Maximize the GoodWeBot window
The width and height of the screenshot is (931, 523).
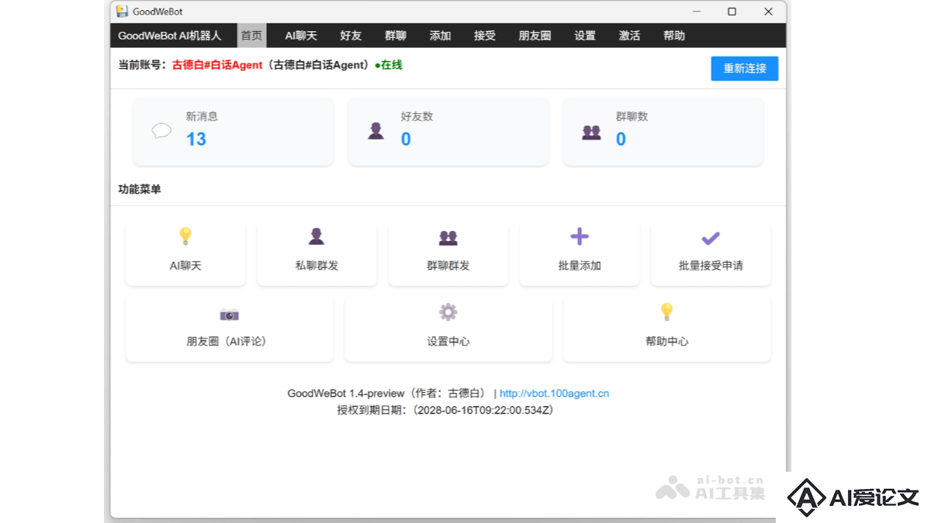[732, 12]
